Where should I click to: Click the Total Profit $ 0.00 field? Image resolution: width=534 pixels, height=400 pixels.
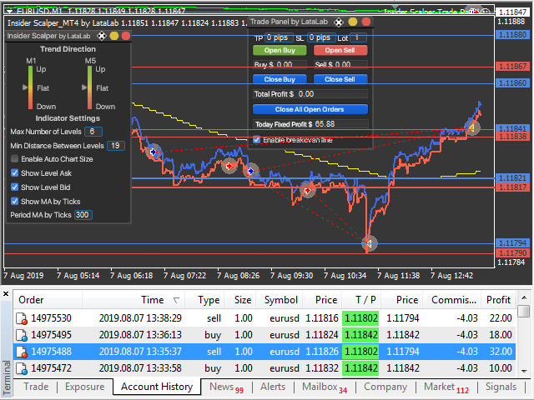pos(310,94)
